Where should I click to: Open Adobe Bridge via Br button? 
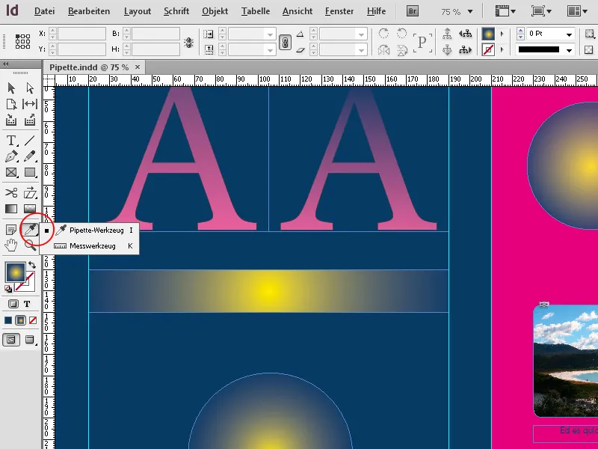tap(413, 11)
